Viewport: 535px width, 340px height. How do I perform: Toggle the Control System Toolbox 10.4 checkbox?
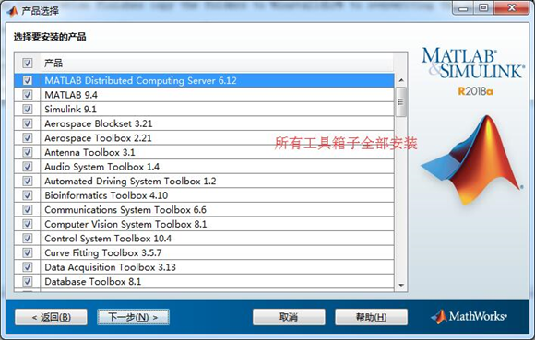pos(28,239)
